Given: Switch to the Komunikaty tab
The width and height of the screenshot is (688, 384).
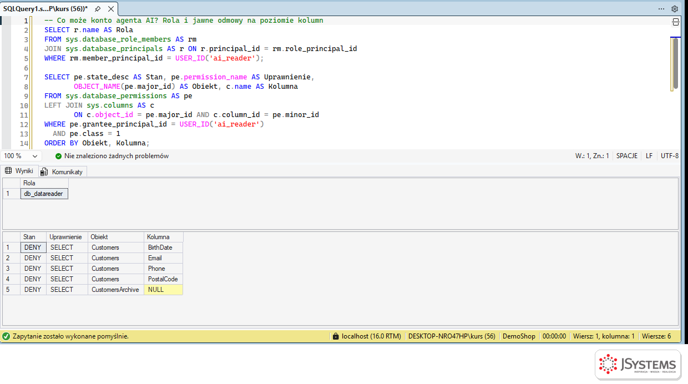Looking at the screenshot, I should click(62, 171).
